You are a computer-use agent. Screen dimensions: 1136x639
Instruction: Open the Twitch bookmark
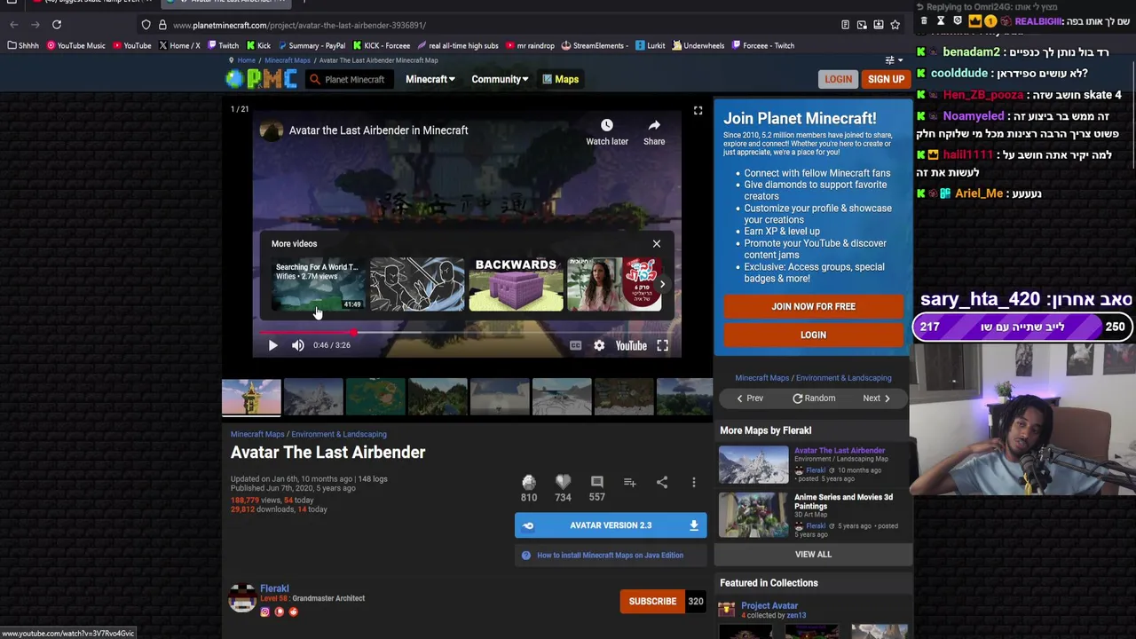(223, 45)
